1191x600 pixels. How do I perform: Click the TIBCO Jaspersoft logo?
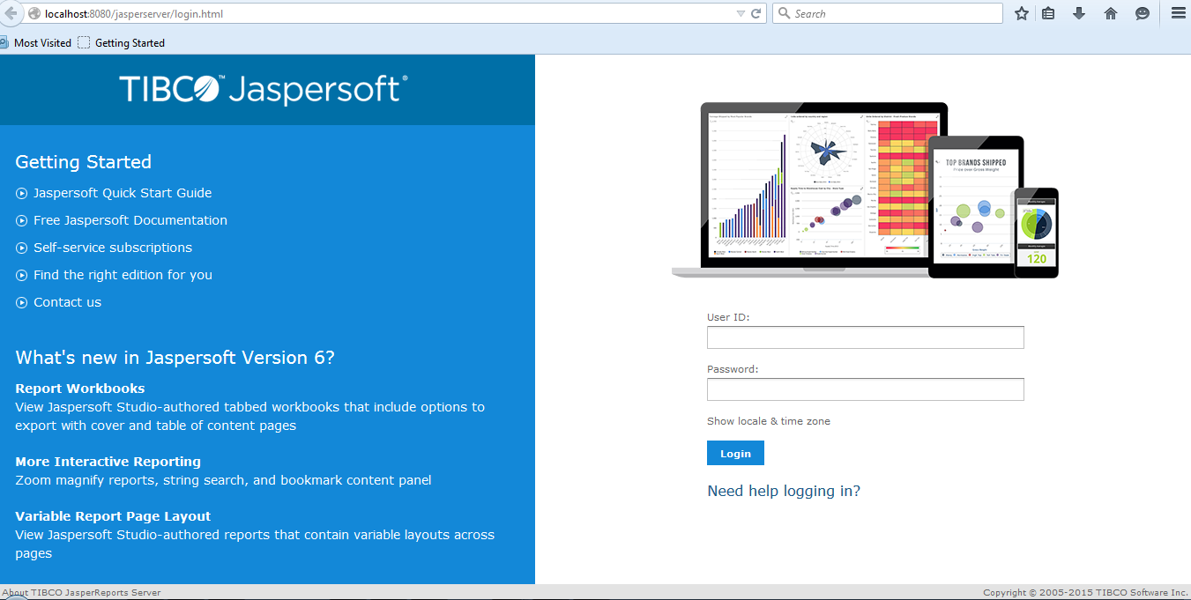(x=263, y=89)
